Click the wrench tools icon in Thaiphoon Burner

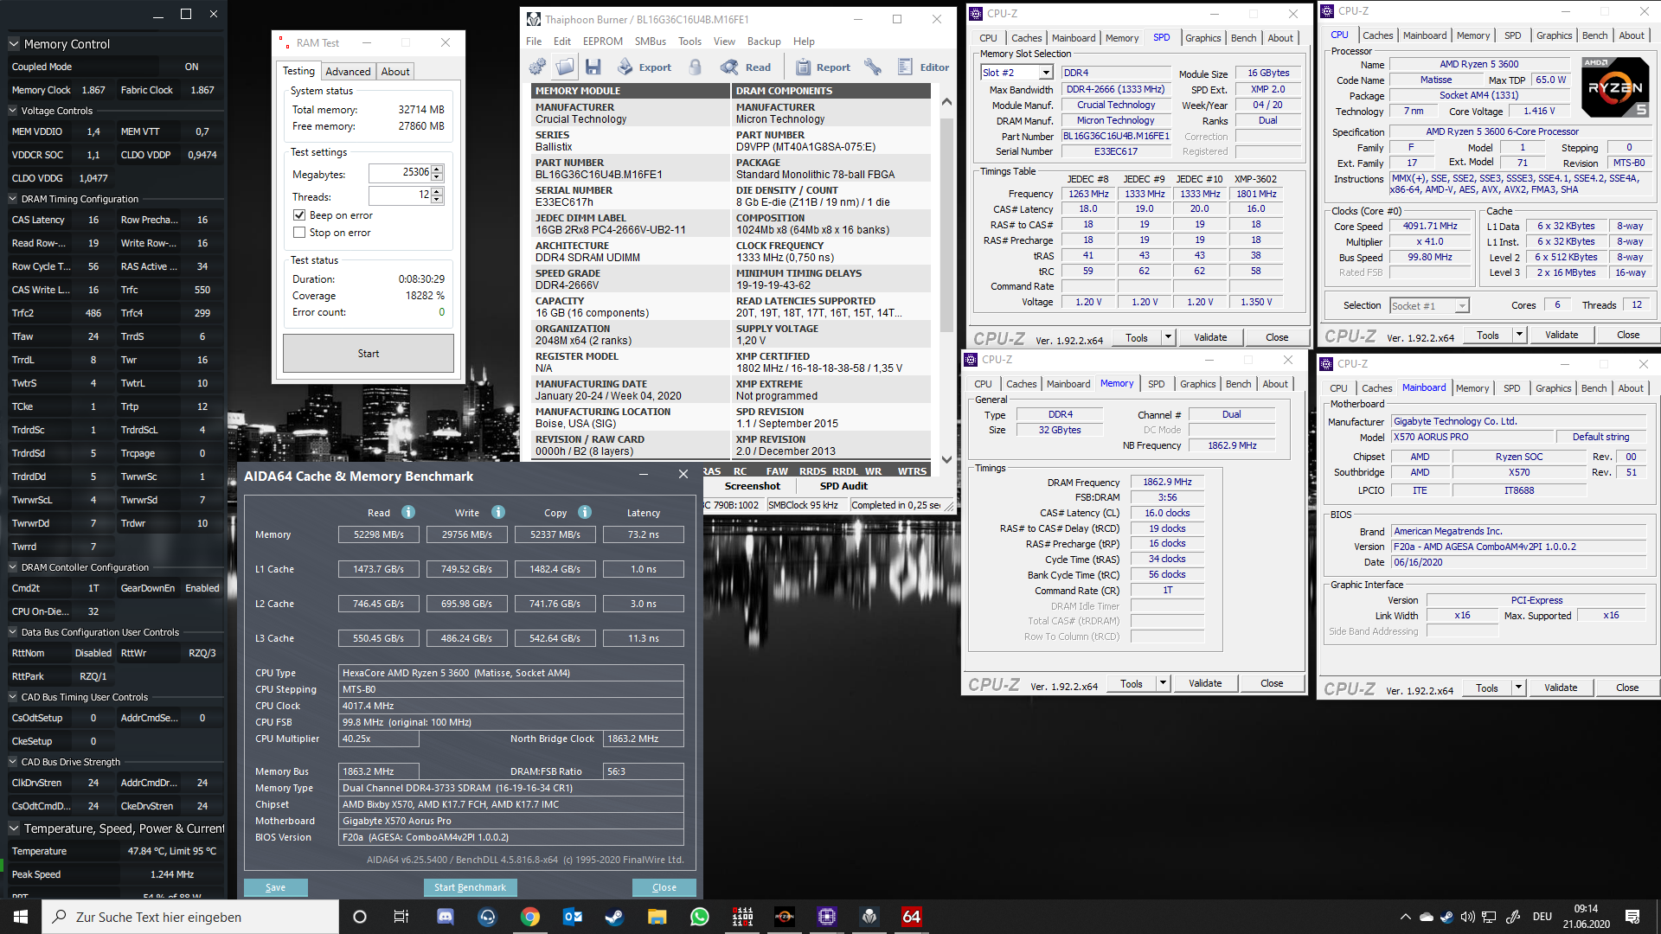click(x=872, y=67)
